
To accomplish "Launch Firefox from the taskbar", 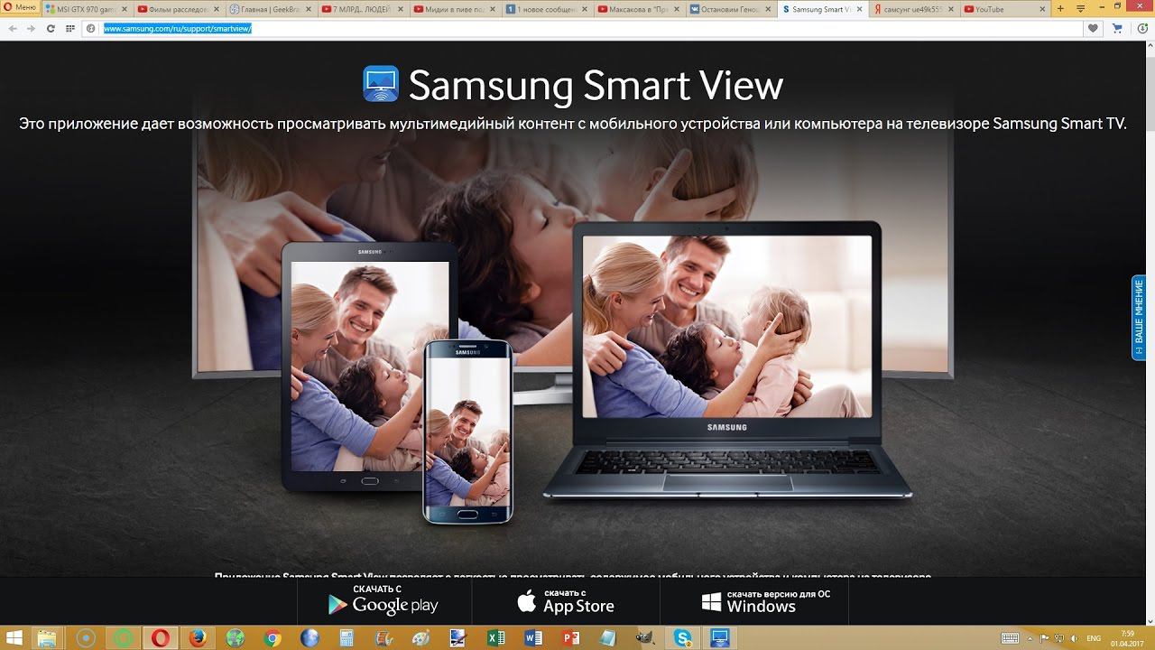I will coord(199,637).
